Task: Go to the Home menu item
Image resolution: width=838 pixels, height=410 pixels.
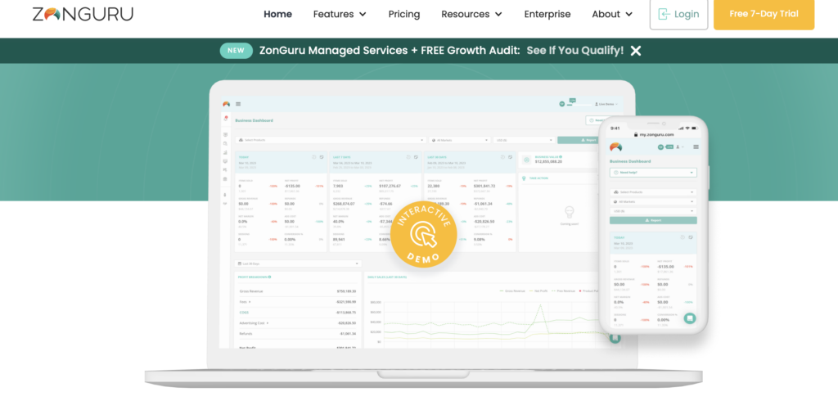Action: point(278,14)
